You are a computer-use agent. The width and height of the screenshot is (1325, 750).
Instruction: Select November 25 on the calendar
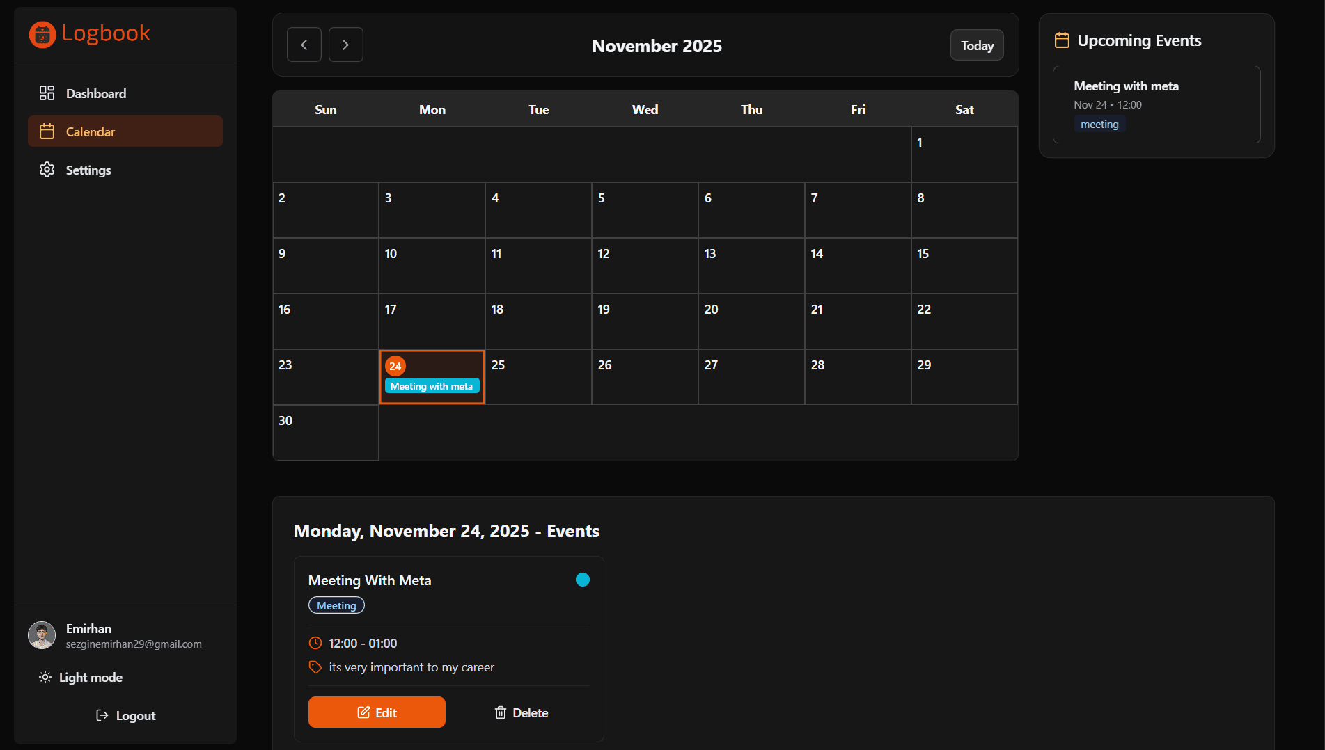coord(538,377)
